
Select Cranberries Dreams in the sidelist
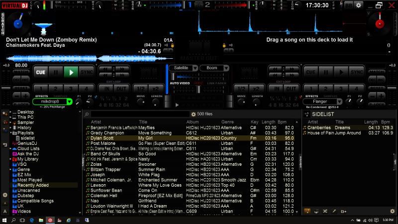(x=349, y=128)
